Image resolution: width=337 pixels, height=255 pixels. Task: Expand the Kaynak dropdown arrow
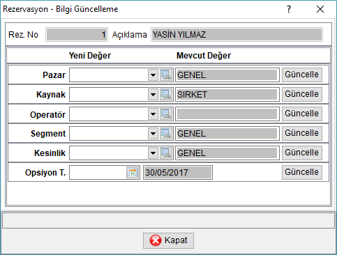(153, 95)
